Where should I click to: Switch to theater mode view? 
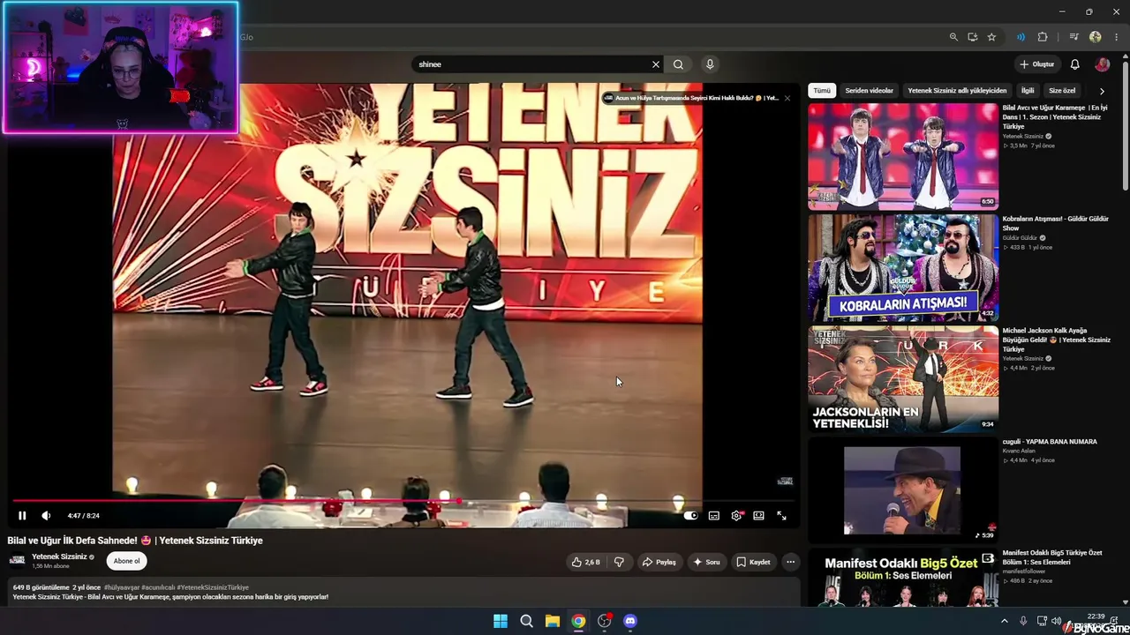[758, 516]
